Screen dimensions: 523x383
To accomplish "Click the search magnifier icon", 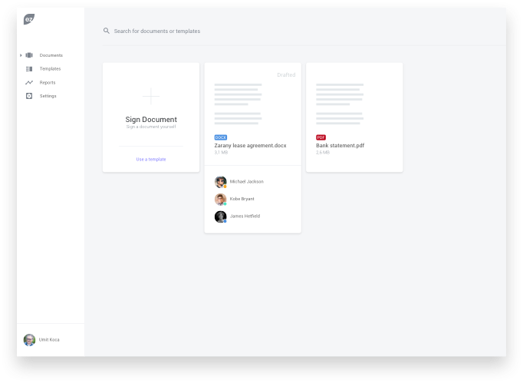I will 107,31.
